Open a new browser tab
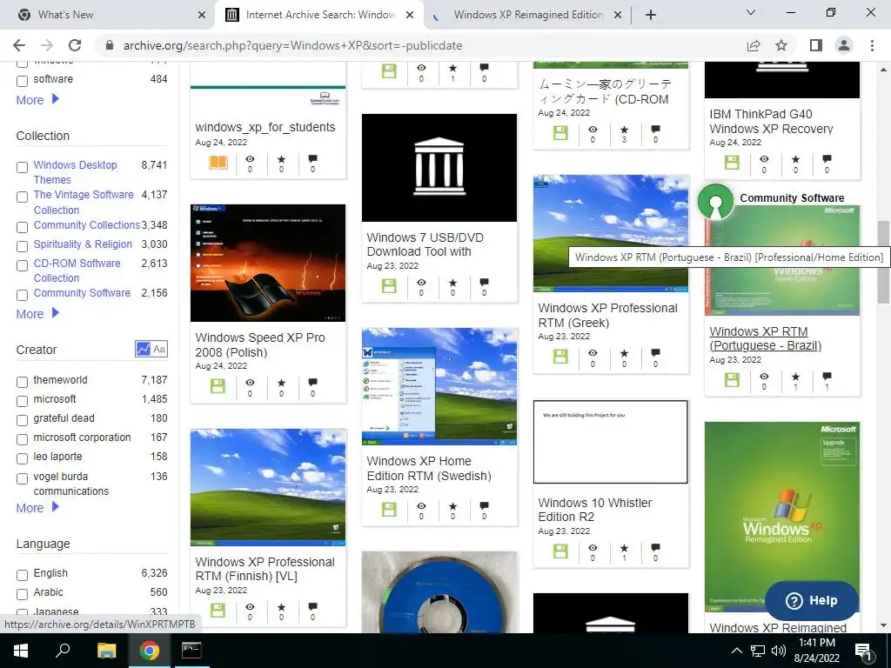Image resolution: width=891 pixels, height=668 pixels. (x=651, y=15)
